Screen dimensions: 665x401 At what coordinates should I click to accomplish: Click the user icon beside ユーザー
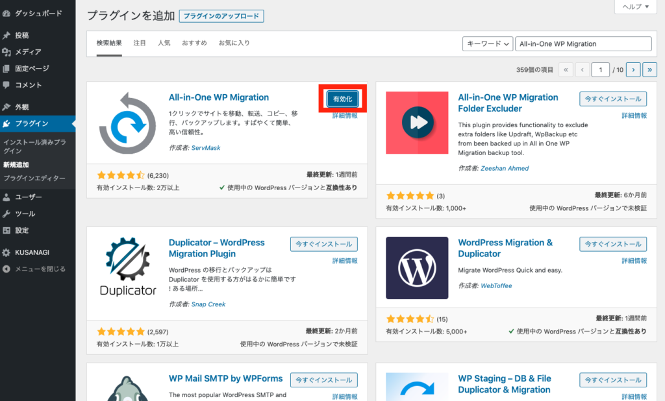[x=6, y=197]
